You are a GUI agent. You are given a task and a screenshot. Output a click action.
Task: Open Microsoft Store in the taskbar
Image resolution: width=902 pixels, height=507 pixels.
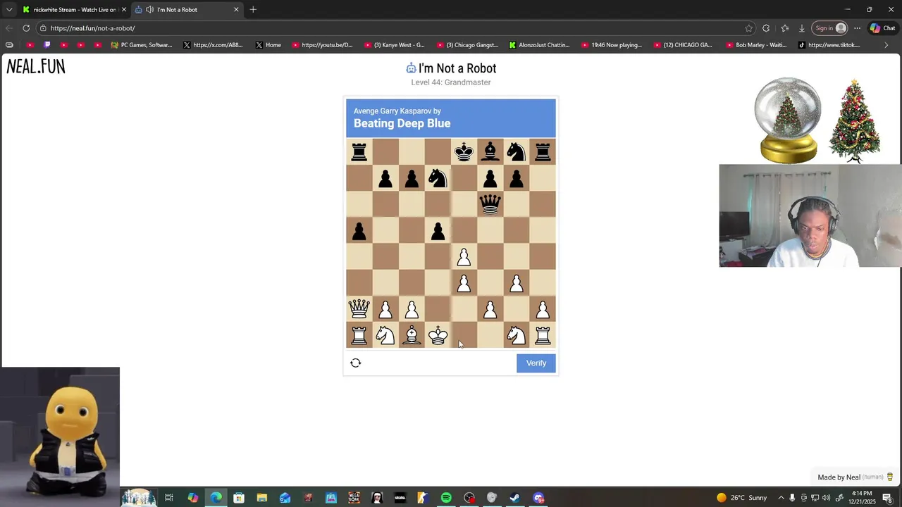click(239, 498)
